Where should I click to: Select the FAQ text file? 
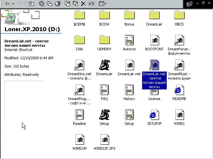[x=104, y=93]
